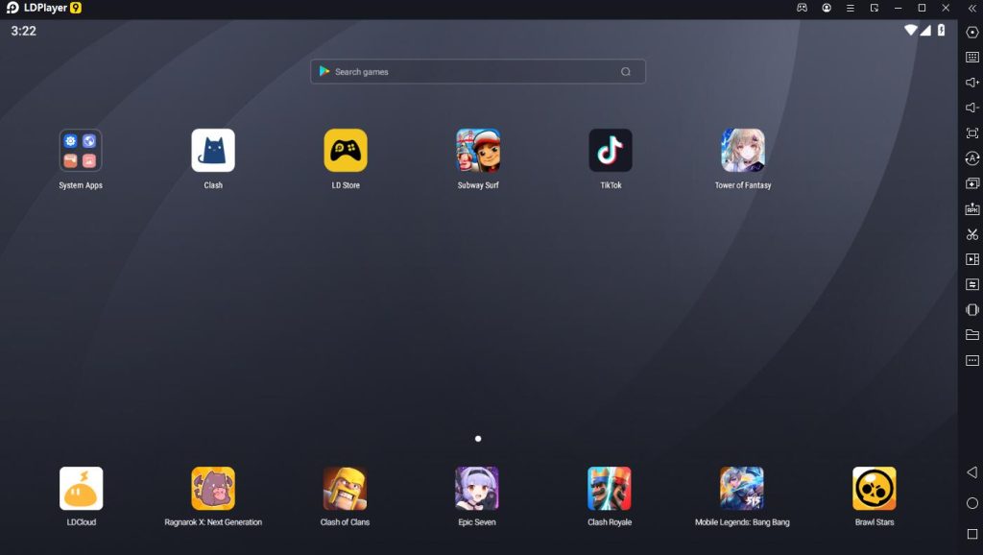The image size is (983, 555).
Task: Expand the sidebar more options with the ellipsis icon
Action: click(x=971, y=360)
